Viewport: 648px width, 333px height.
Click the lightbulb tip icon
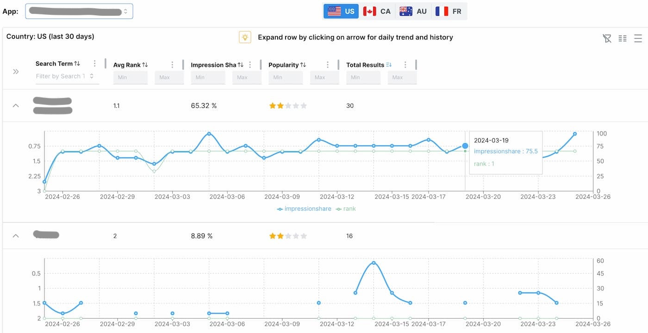[245, 37]
